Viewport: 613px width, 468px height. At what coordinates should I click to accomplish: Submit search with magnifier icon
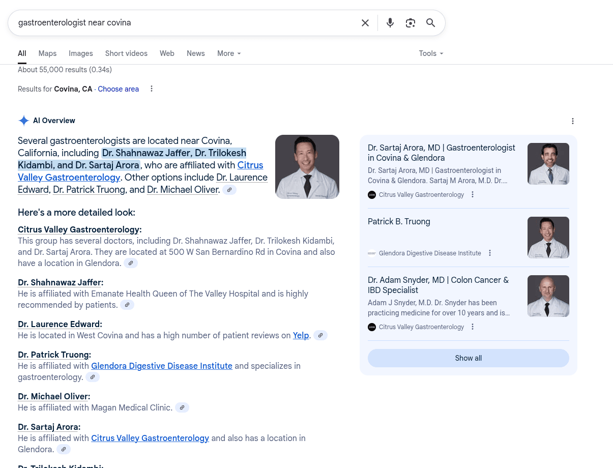tap(431, 23)
